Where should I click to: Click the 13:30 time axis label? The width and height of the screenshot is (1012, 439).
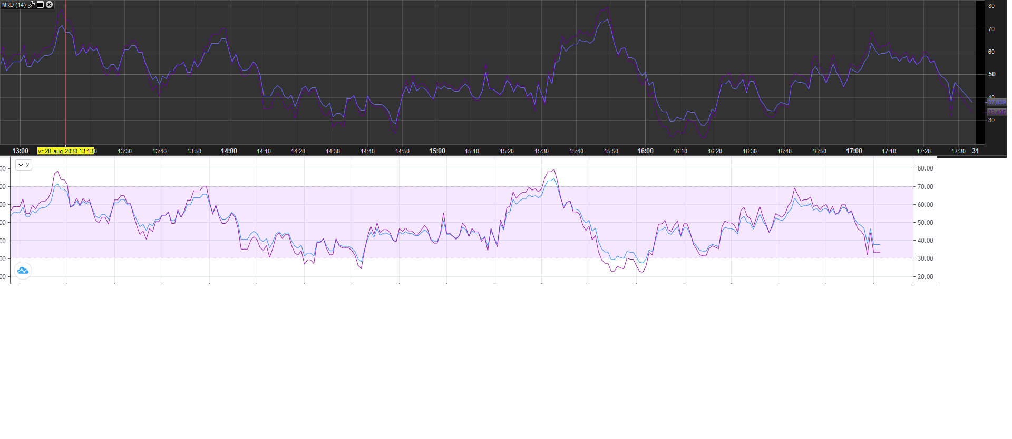(125, 151)
